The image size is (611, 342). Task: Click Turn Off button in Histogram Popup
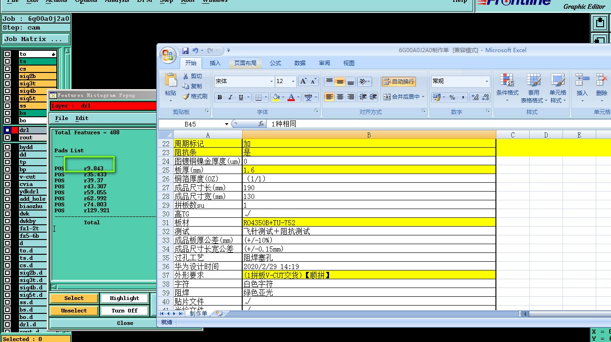coord(124,311)
